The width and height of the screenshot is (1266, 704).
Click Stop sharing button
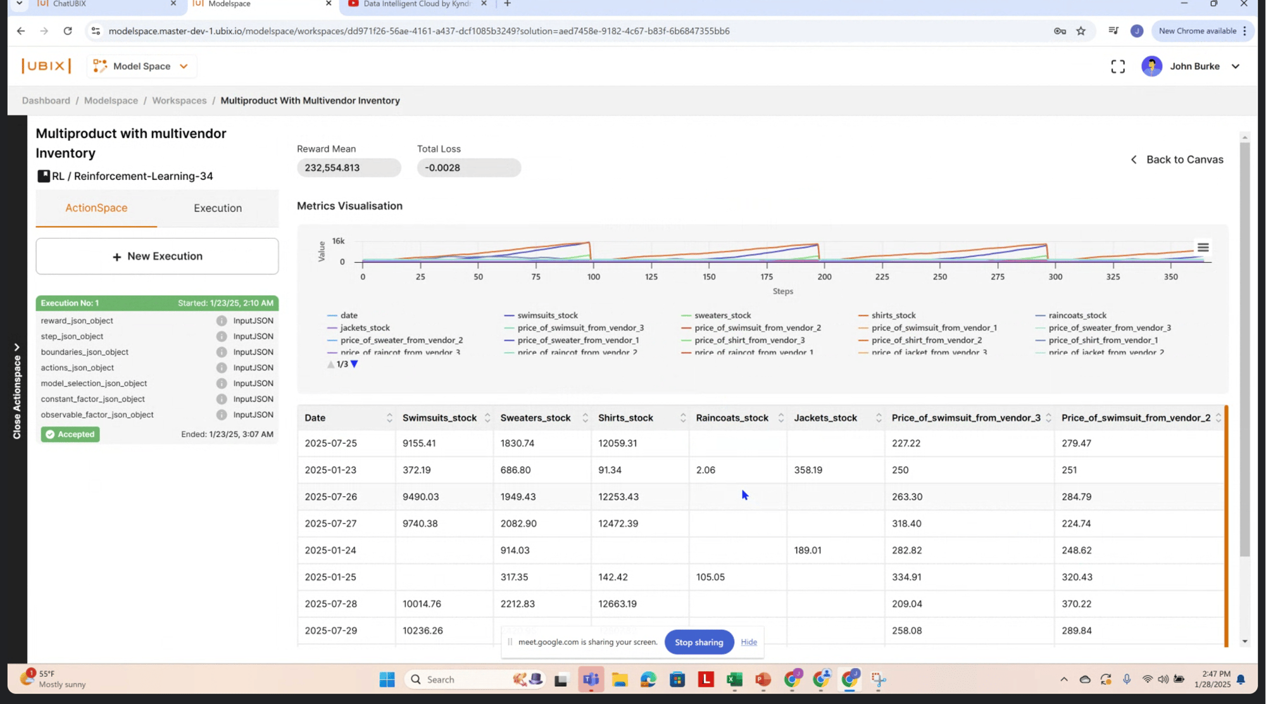[x=699, y=642]
